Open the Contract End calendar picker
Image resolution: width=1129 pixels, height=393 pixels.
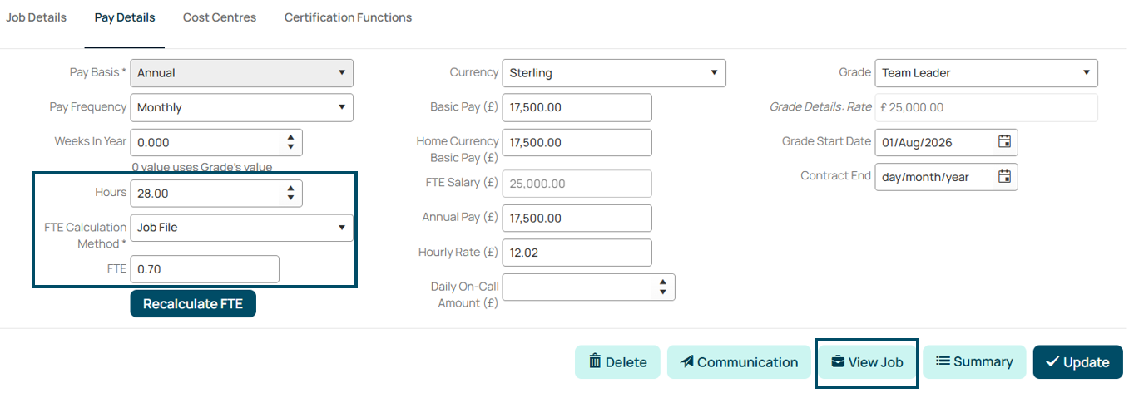click(1004, 177)
